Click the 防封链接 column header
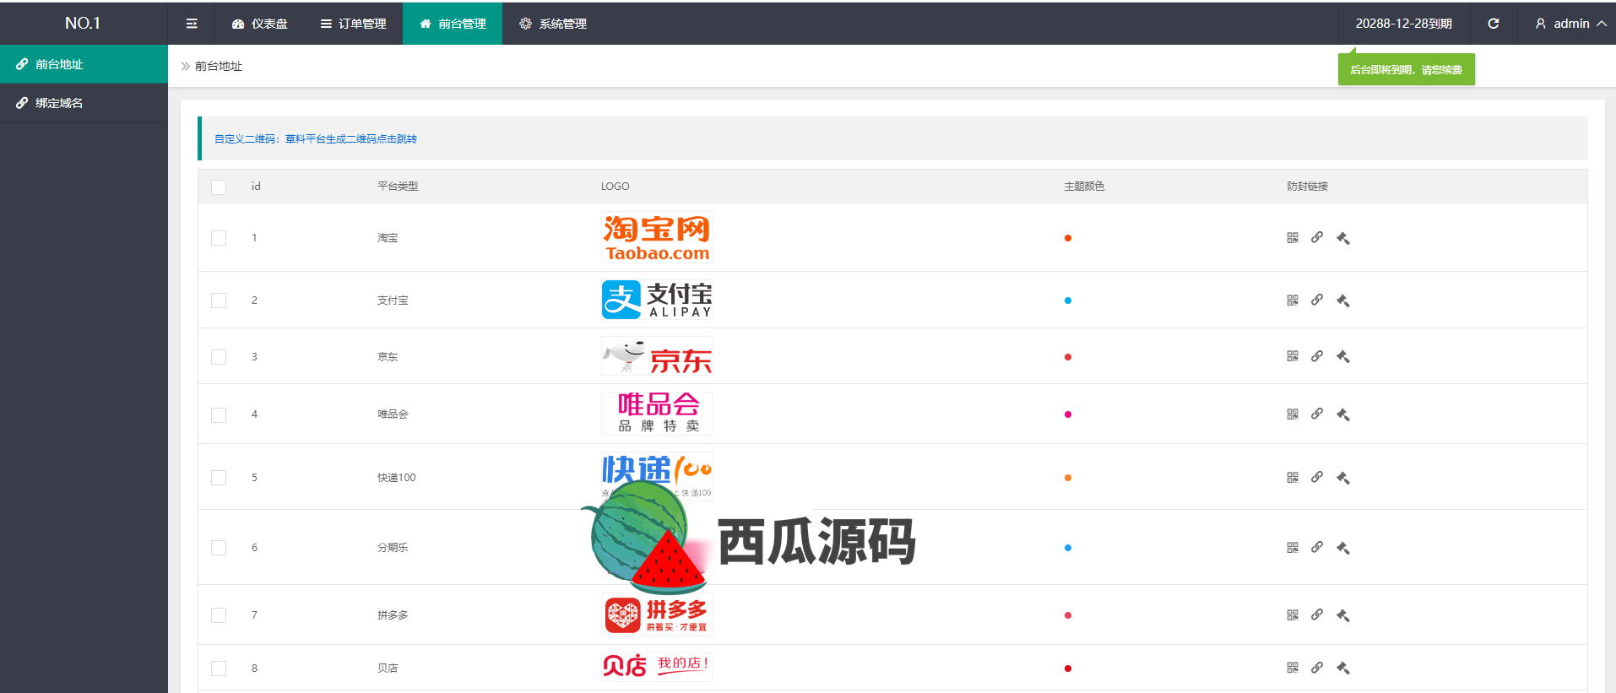 pos(1308,187)
